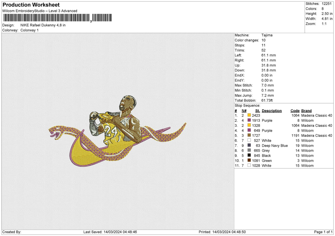Click the 'Colorway 1' value
335x236 pixels.
pos(30,30)
